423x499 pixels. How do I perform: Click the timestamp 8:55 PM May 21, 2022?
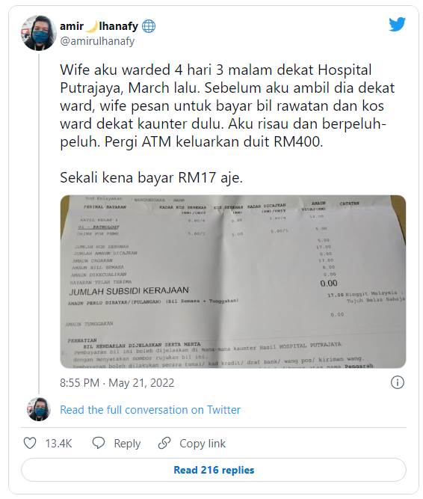tap(117, 382)
